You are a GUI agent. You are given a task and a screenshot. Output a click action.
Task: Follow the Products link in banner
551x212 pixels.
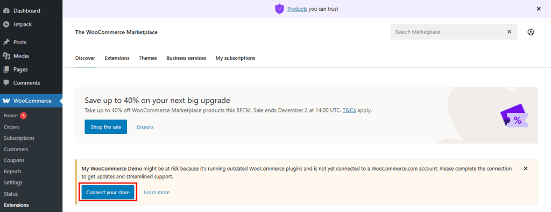coord(297,9)
